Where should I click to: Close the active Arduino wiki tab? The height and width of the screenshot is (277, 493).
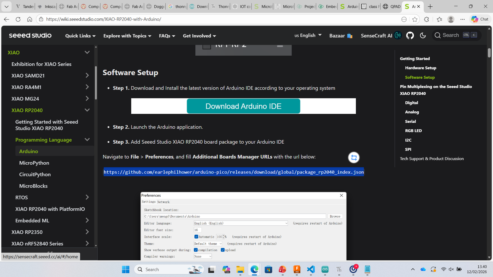pos(419,6)
